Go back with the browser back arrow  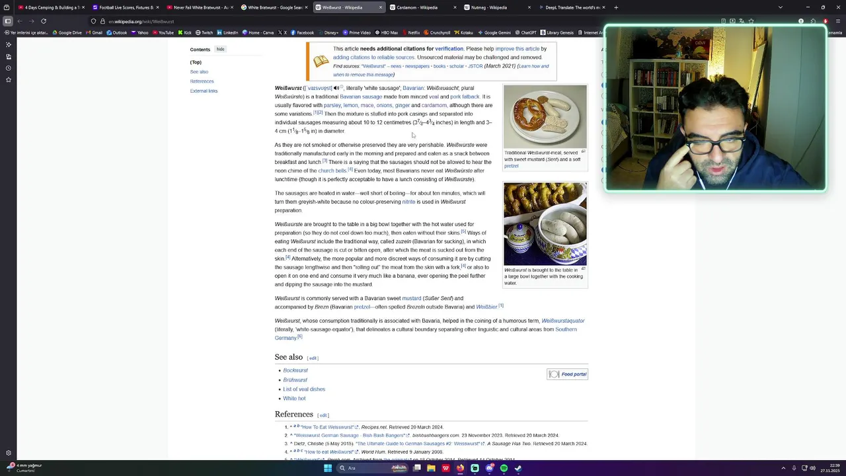20,21
